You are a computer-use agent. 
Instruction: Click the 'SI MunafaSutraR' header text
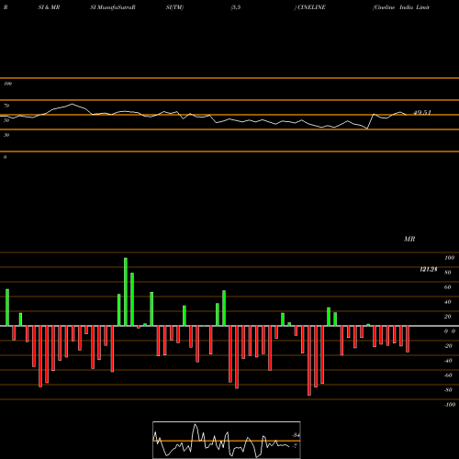[x=113, y=7]
